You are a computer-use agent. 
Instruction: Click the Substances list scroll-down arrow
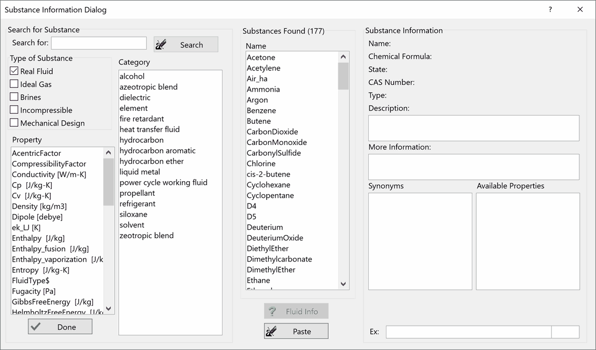(x=343, y=284)
